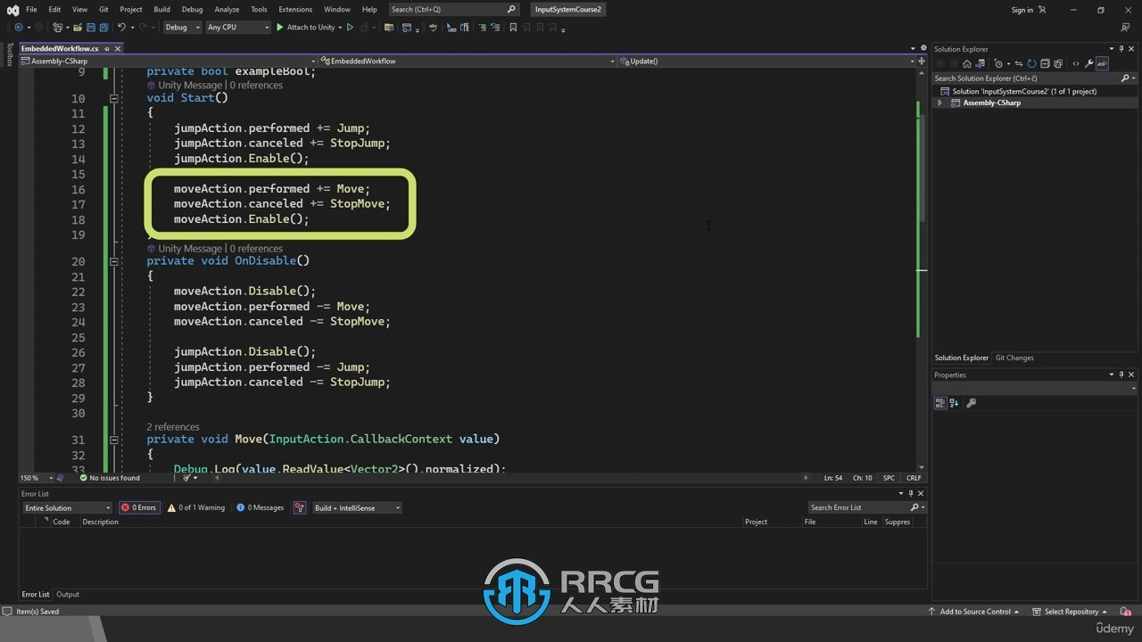This screenshot has height=642, width=1142.
Task: Collapse the Start method outline
Action: point(114,98)
